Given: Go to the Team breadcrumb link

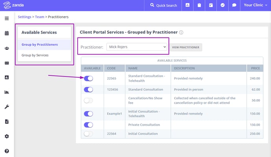Looking at the screenshot, I should [x=39, y=17].
